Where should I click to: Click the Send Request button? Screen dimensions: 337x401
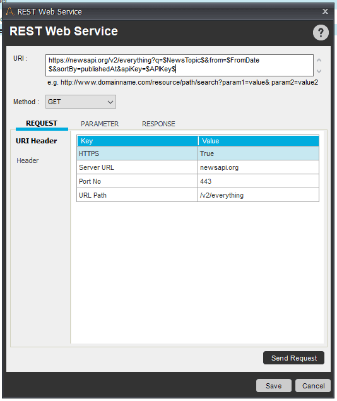(293, 358)
